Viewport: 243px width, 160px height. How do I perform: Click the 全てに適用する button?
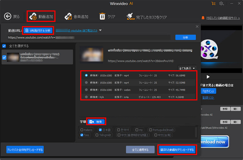tap(140, 150)
